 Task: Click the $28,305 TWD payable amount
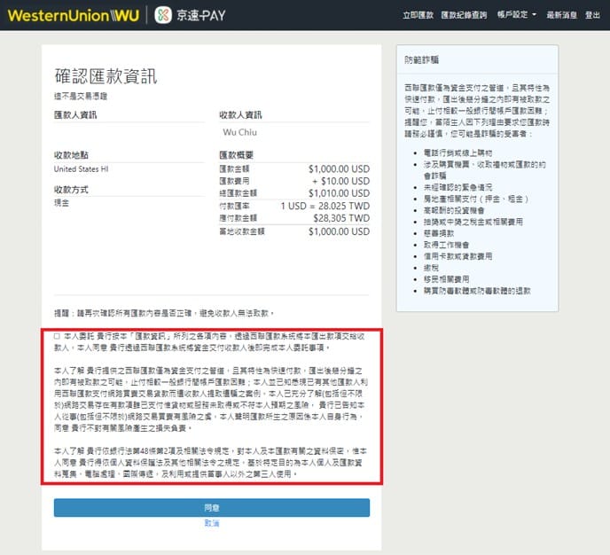(x=344, y=217)
